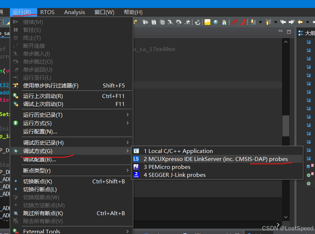Click the green run icon beside 运行方式(S)
Screen dimensions: 315x234
16,123
